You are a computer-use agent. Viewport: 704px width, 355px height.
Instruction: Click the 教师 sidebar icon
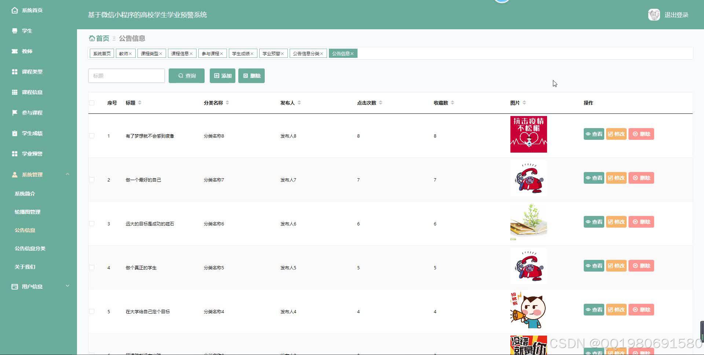[x=15, y=51]
